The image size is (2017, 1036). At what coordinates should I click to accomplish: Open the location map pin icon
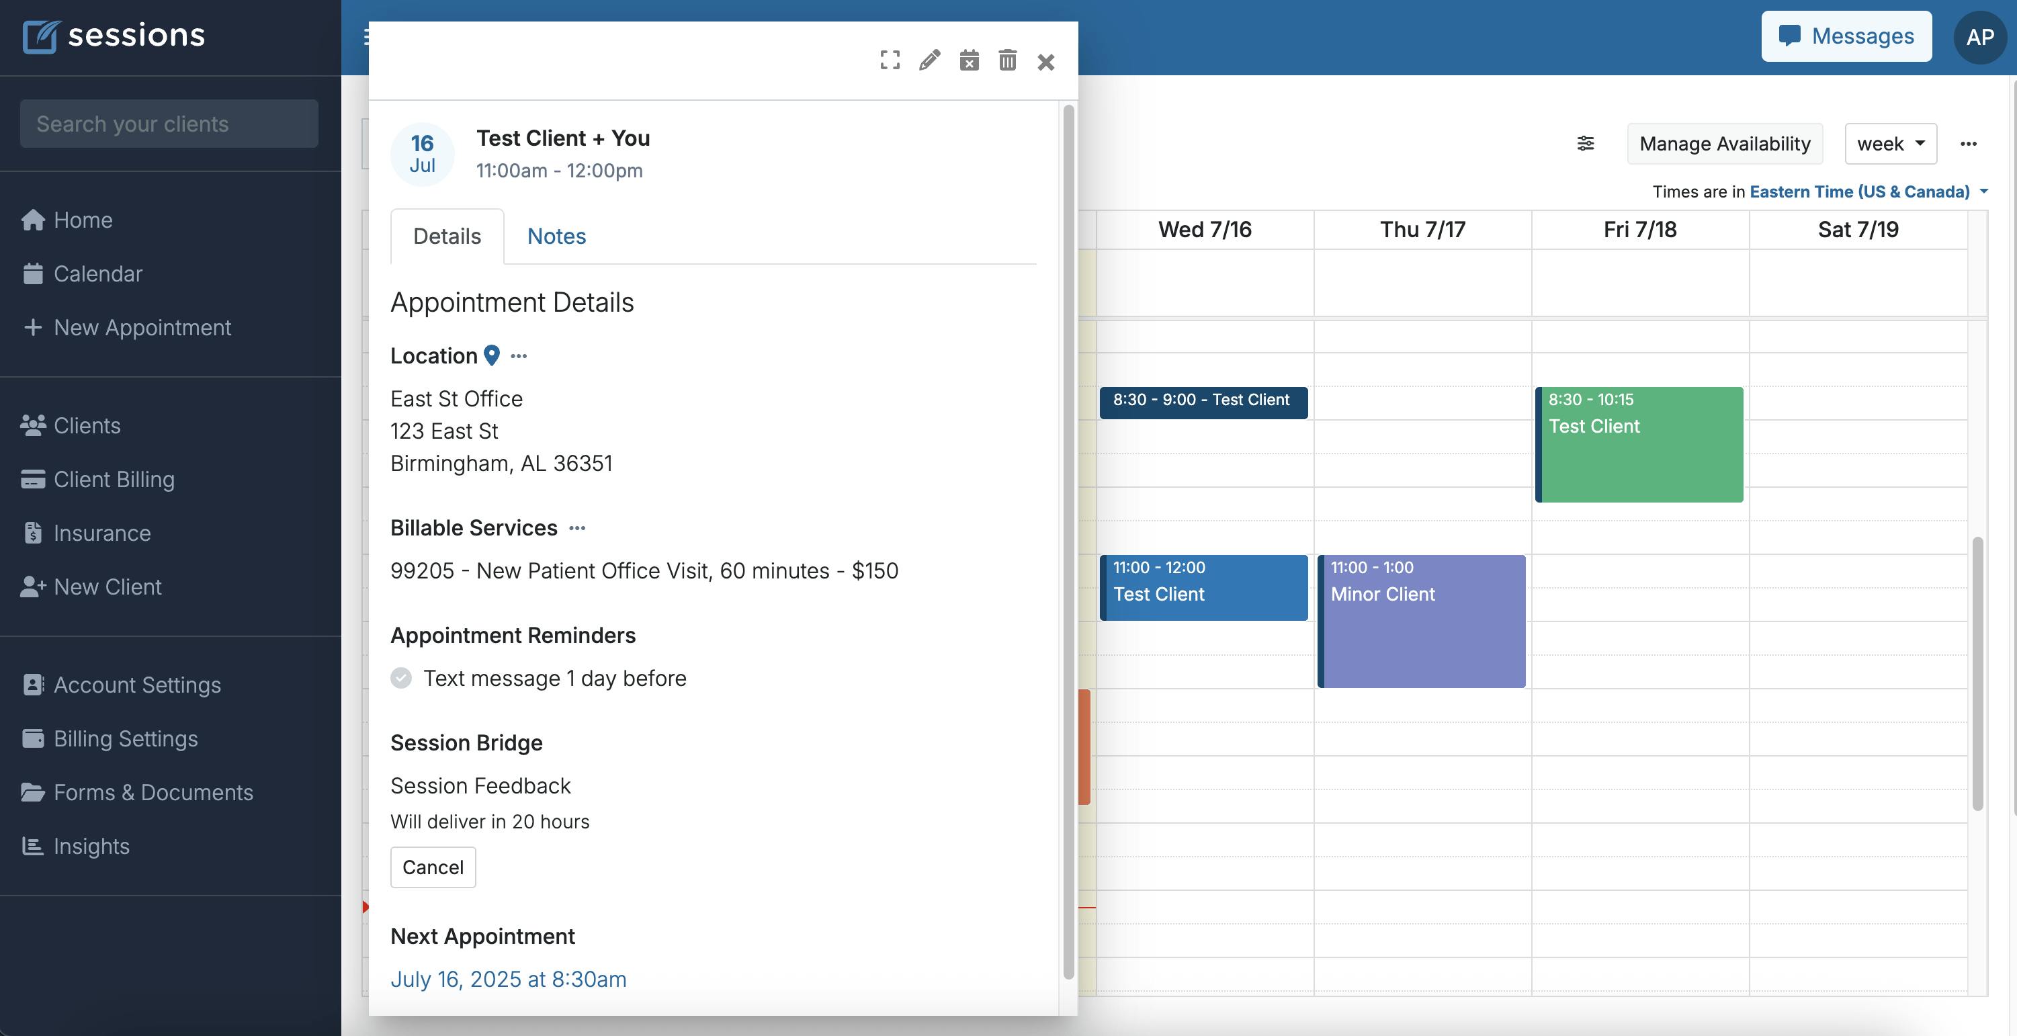point(492,355)
